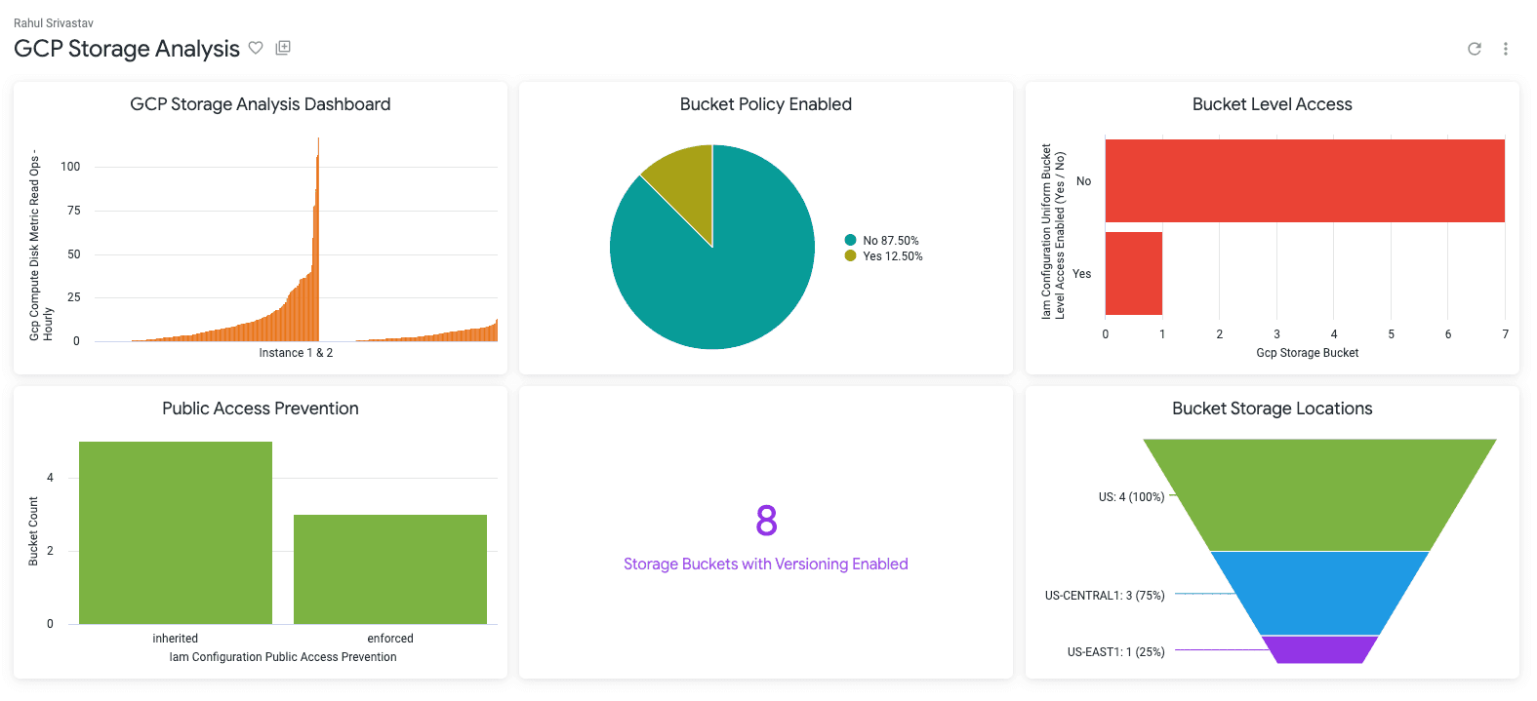Click the blue US-CENTRAL1 funnel segment
This screenshot has width=1537, height=701.
[x=1319, y=593]
